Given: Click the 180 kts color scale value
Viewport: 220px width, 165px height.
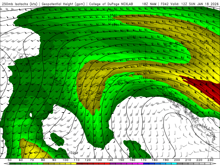Looking at the screenshot, I should pyautogui.click(x=155, y=160).
